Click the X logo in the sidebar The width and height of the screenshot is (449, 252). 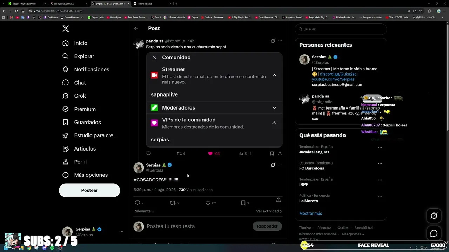pyautogui.click(x=66, y=29)
